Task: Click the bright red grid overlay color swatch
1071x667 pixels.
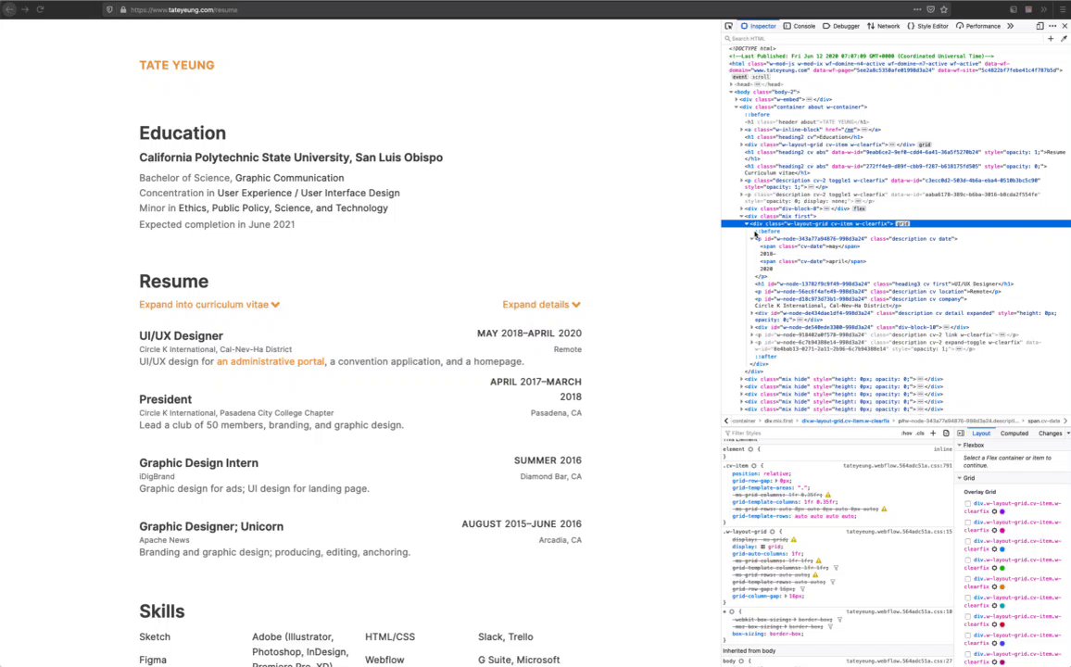Action: pos(1002,624)
